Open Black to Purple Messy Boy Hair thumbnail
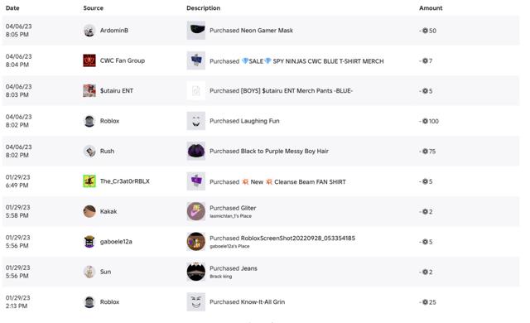530x323 pixels. click(x=196, y=151)
